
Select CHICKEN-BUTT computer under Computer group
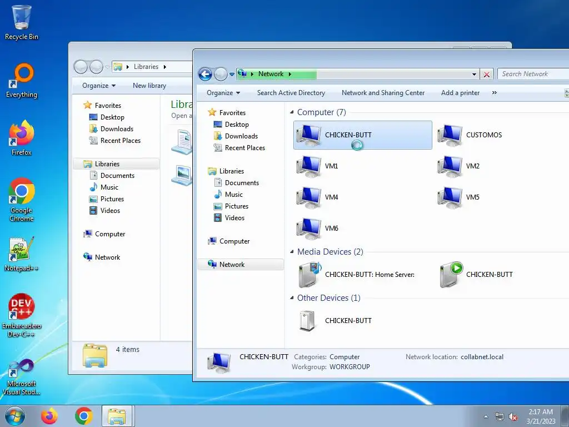[x=362, y=135]
